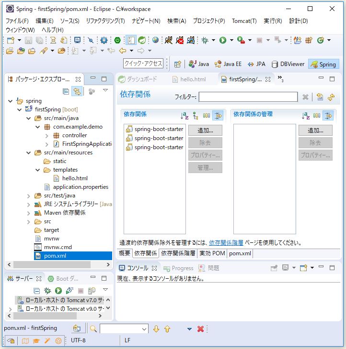Click the フィルター text field

tap(248, 97)
